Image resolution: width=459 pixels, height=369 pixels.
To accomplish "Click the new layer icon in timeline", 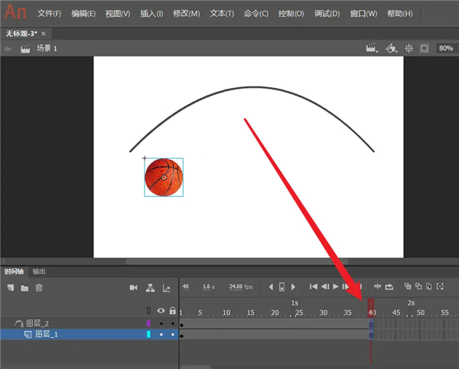I will tap(11, 287).
